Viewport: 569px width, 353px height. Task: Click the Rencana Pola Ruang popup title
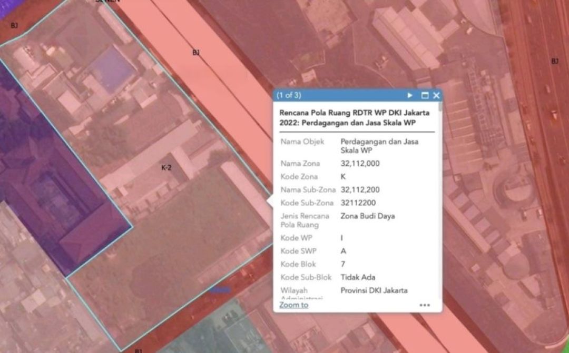tap(354, 118)
